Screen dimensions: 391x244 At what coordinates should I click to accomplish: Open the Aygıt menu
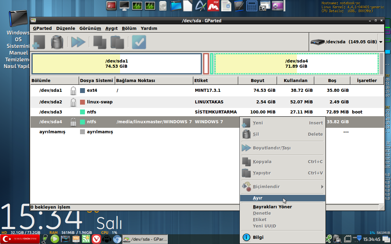click(111, 28)
